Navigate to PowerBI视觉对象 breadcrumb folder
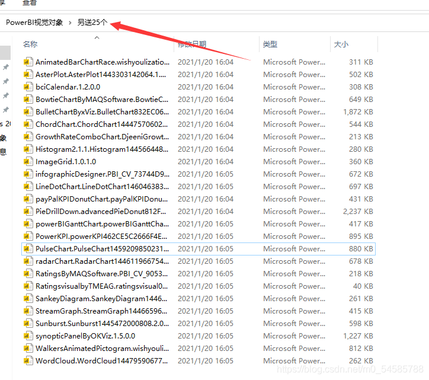 tap(34, 23)
